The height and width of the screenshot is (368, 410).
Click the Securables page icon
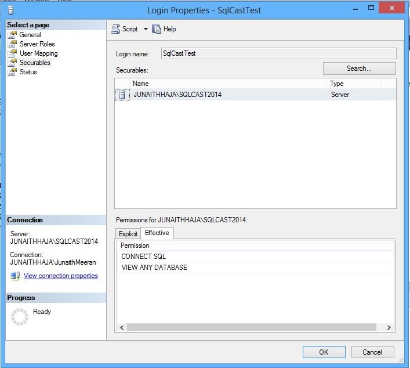click(x=12, y=63)
